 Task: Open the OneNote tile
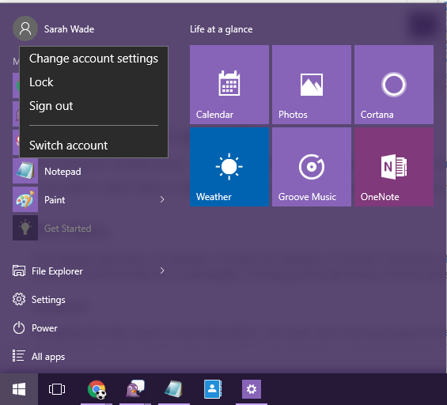(x=394, y=167)
